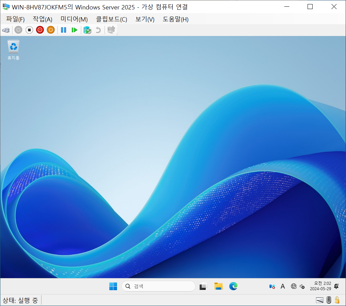Turn off the virtual machine via stop icon
Viewport: 346px width, 306px height.
29,30
